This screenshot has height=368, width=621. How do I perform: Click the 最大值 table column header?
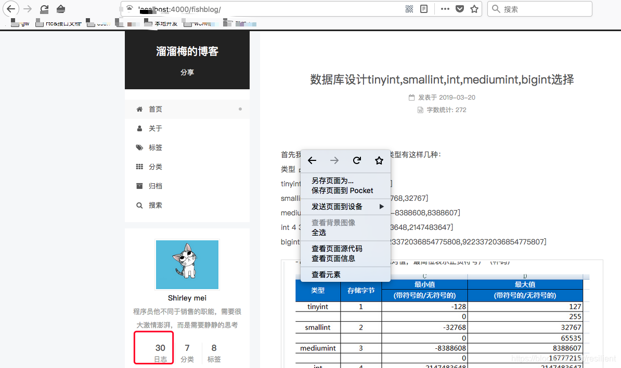[525, 284]
